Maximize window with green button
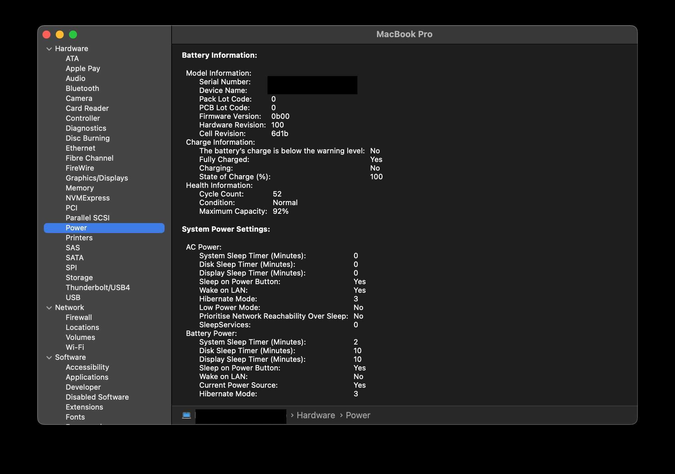Screen dimensions: 675x474 [x=73, y=35]
